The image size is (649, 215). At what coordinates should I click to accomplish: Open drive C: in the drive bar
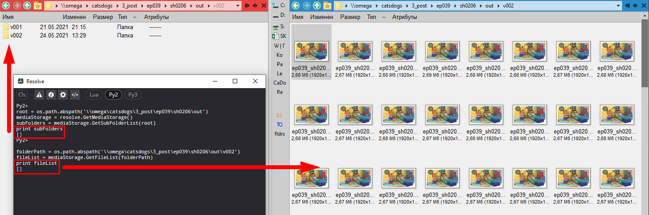pyautogui.click(x=279, y=6)
